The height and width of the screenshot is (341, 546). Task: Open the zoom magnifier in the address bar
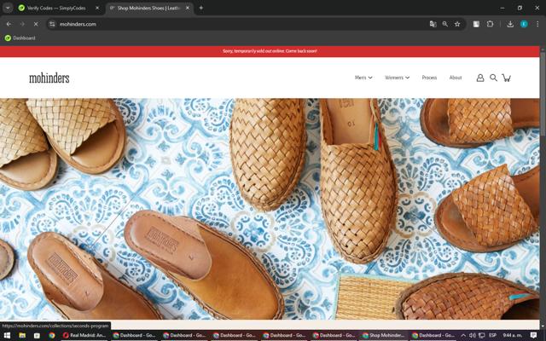[445, 24]
